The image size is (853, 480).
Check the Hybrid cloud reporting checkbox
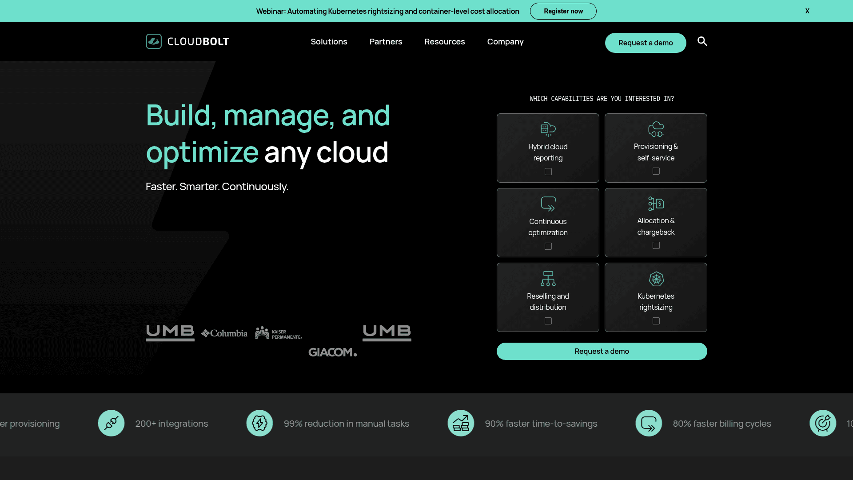(548, 171)
